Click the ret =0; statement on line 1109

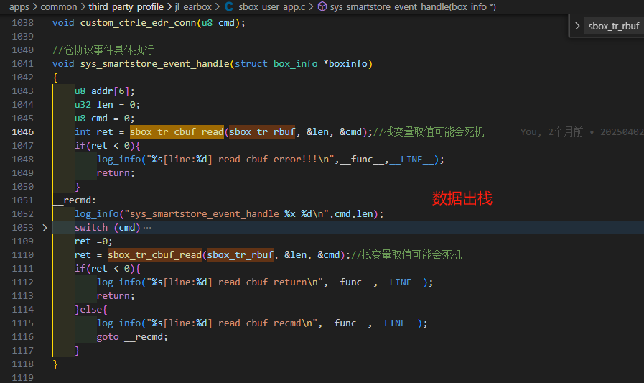[x=93, y=241]
